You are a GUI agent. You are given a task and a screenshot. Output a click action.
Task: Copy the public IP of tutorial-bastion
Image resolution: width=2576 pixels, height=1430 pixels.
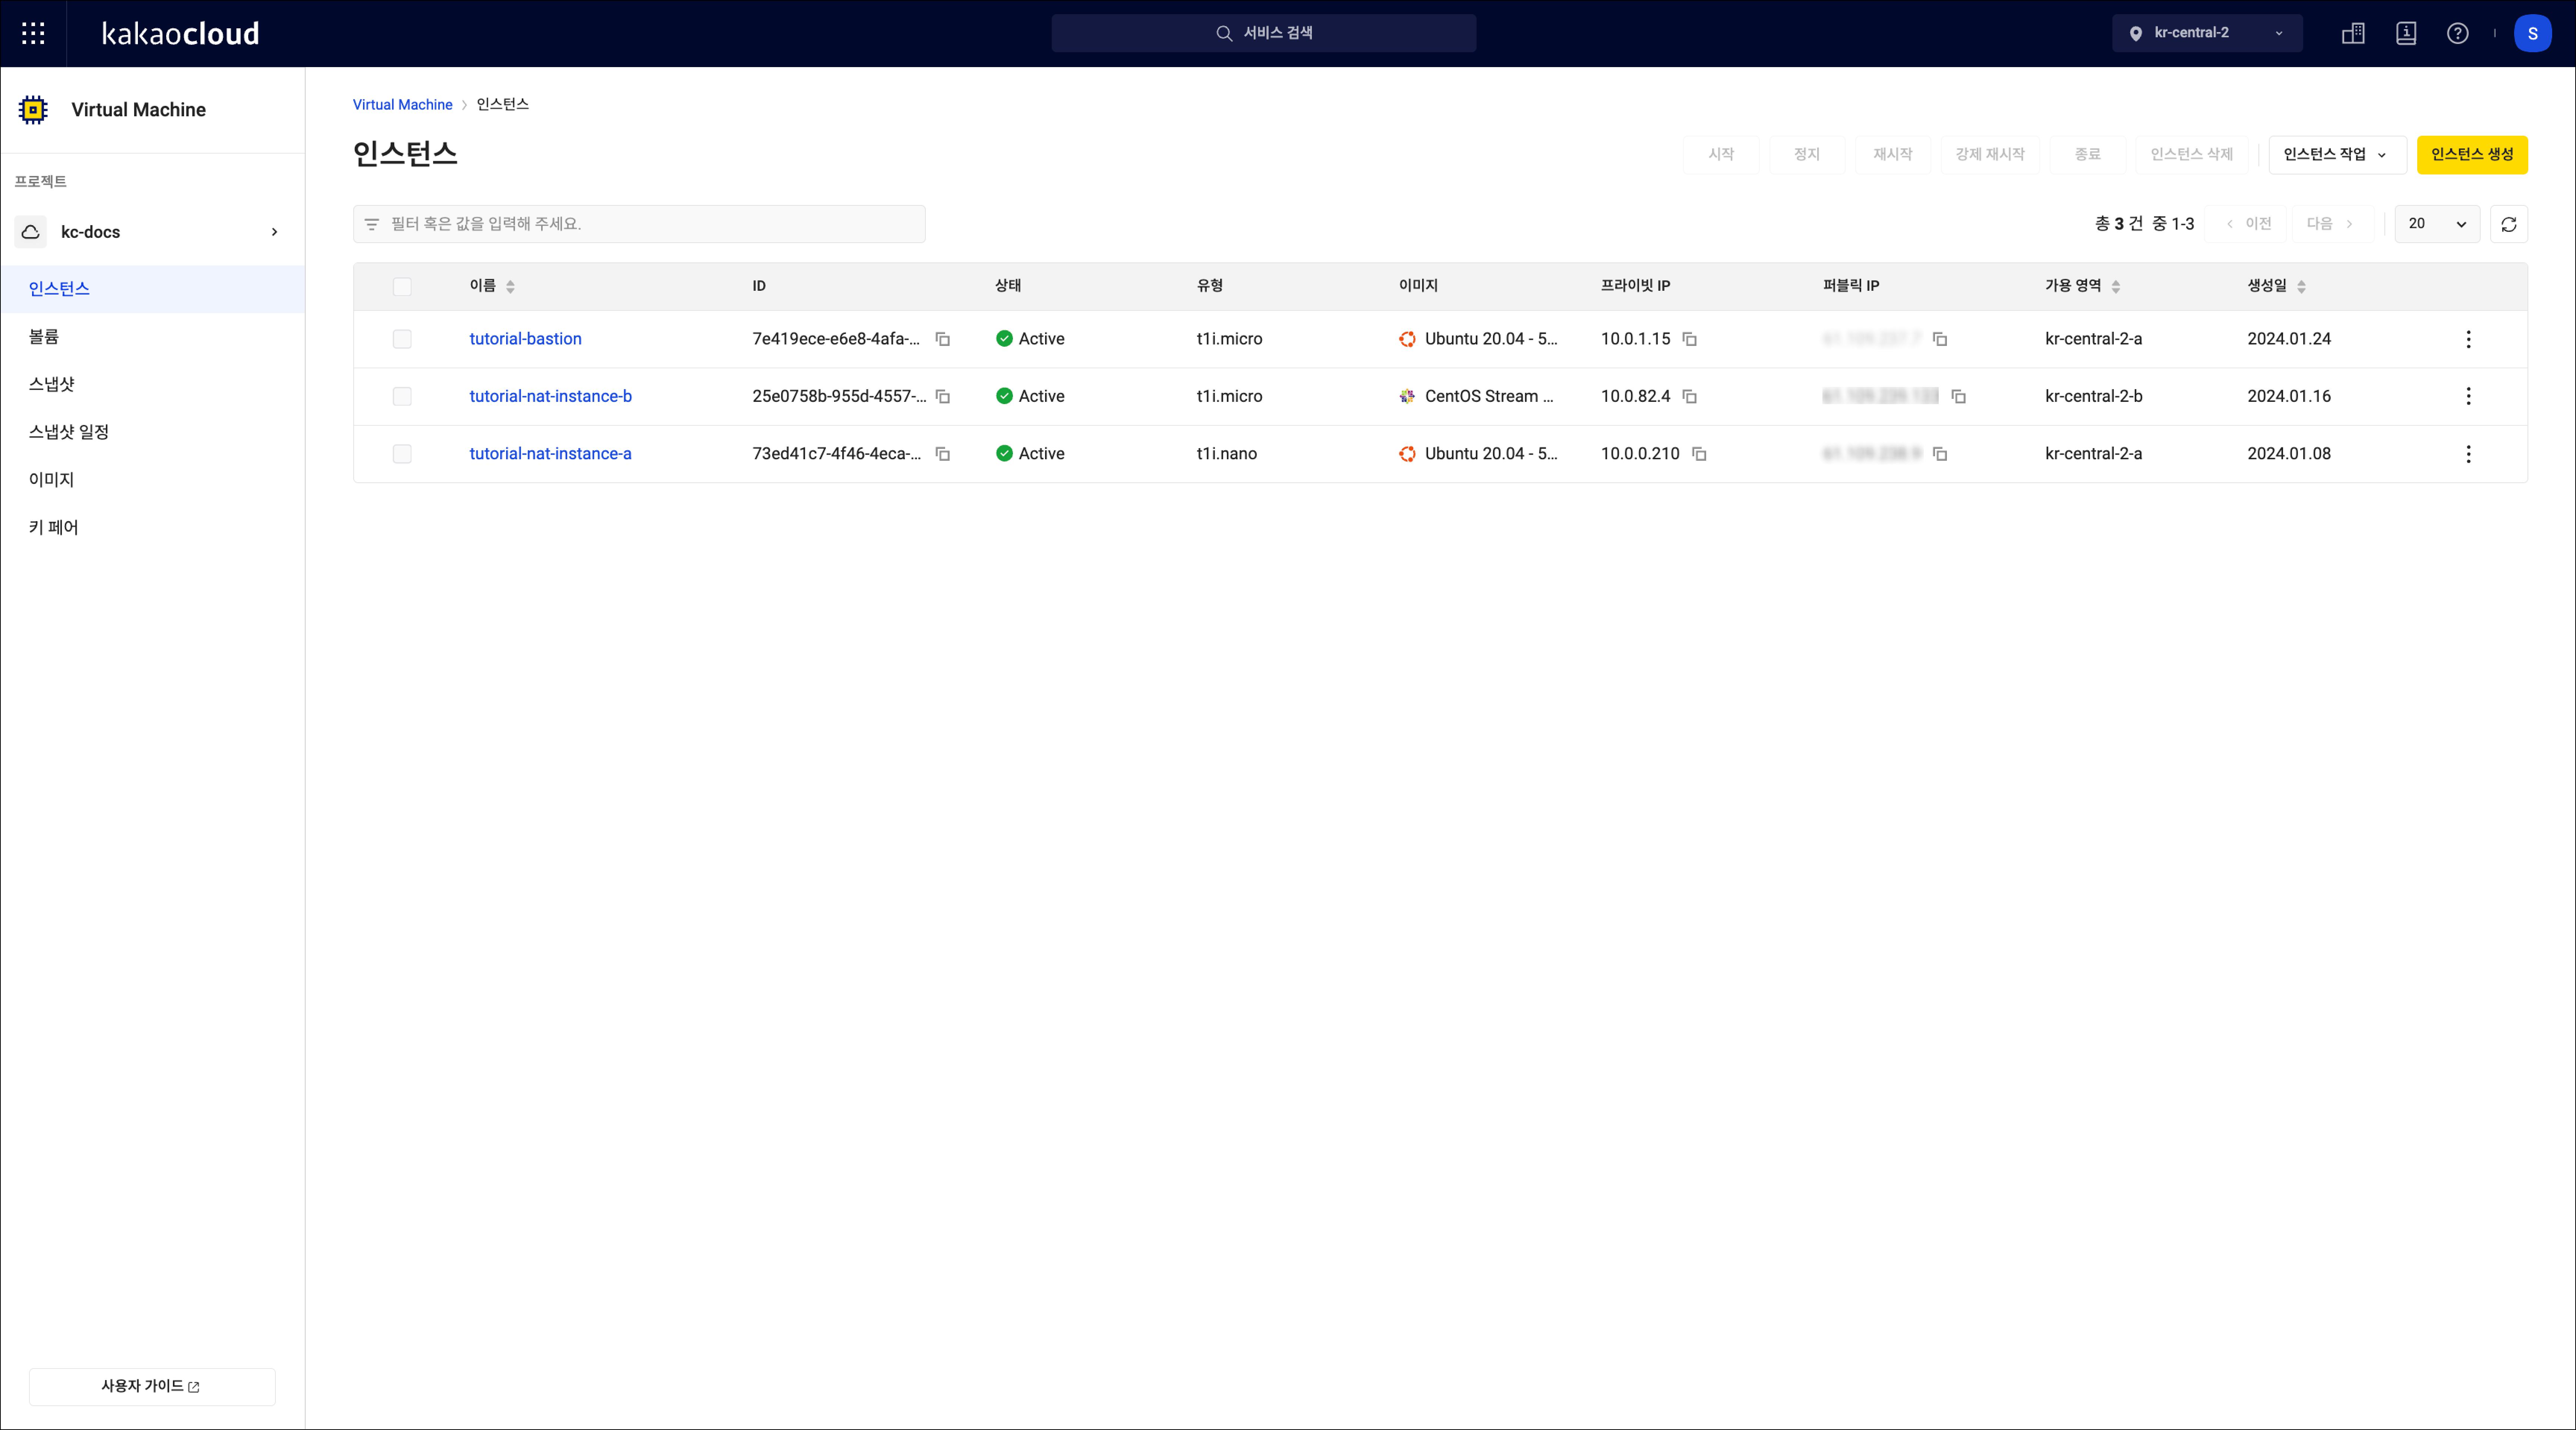pos(1939,339)
